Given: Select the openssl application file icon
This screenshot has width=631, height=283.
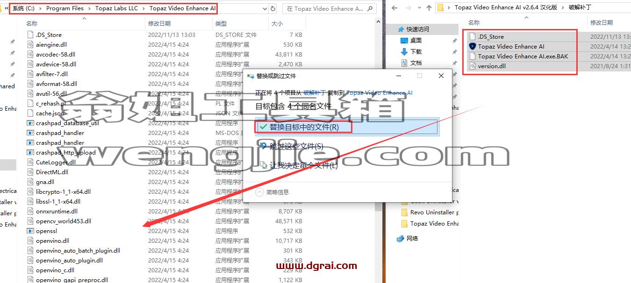Looking at the screenshot, I should [x=30, y=231].
